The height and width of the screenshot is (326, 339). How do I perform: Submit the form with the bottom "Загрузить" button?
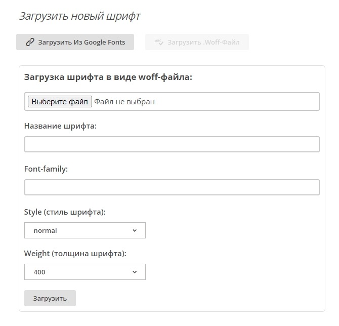50,298
